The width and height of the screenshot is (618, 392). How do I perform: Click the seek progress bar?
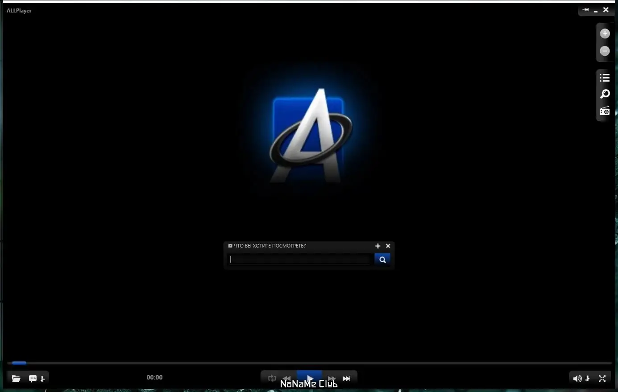(310, 363)
